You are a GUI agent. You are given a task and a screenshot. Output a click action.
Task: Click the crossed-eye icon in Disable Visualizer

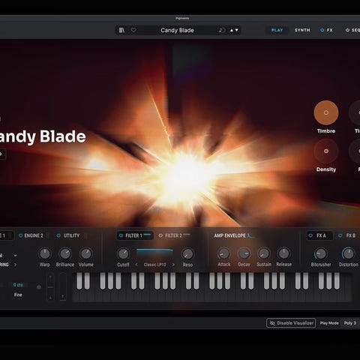pos(272,323)
